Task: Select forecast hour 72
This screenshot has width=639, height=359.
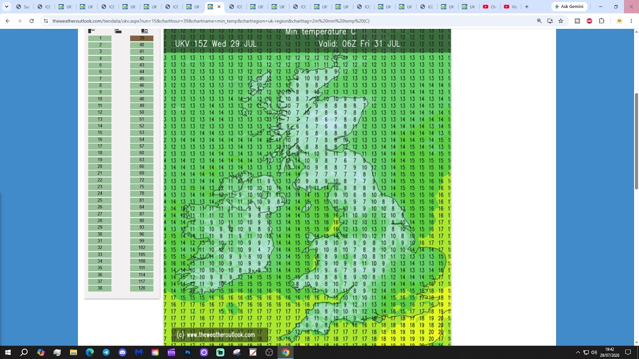Action: 142,180
